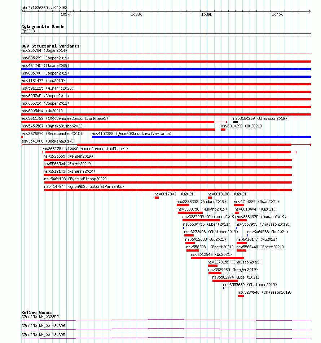Click nsv4147944 (gnomADStructuralVariants) label
Screen dimensions: 321x343
coord(84,186)
